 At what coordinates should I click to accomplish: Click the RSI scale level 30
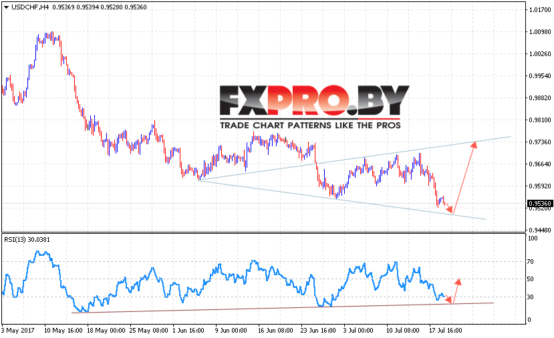point(531,297)
